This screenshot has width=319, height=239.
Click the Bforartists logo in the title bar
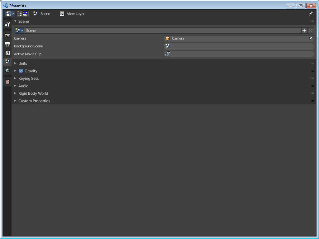pos(6,6)
